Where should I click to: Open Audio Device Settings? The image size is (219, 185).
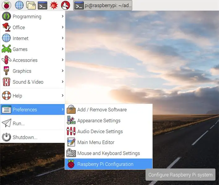click(109, 131)
